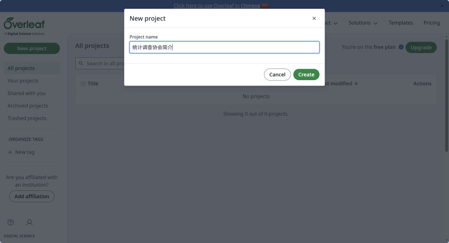The height and width of the screenshot is (243, 449).
Task: Open the Pricing menu item
Action: [x=432, y=22]
